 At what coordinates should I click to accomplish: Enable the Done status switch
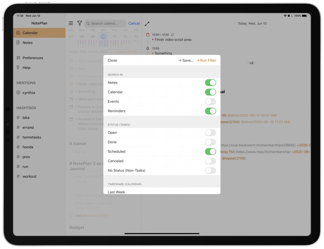tap(210, 142)
